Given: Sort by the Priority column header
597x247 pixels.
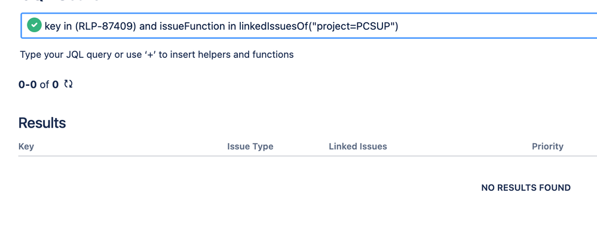Looking at the screenshot, I should point(547,146).
